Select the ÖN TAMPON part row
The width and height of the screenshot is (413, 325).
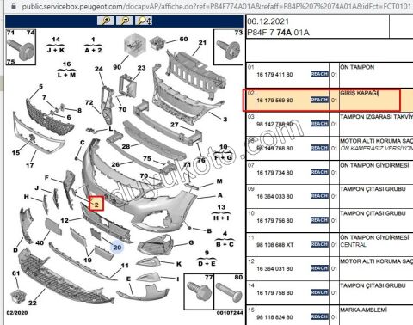(x=330, y=75)
